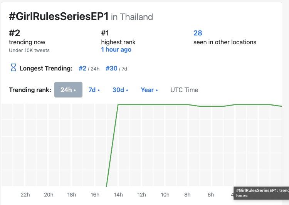
Task: Click the "#1" highest rank value
Action: click(105, 33)
